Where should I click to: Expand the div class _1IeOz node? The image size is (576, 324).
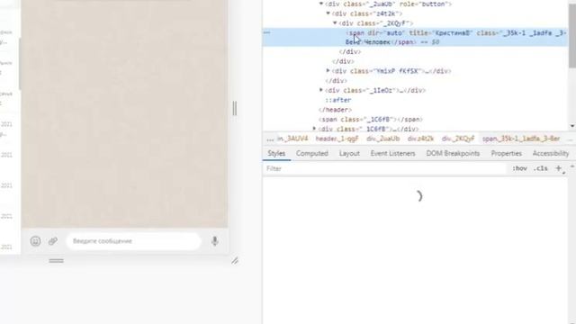(x=321, y=90)
